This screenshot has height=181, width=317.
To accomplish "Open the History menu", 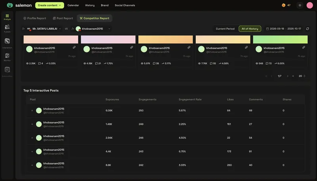I will 90,5.
